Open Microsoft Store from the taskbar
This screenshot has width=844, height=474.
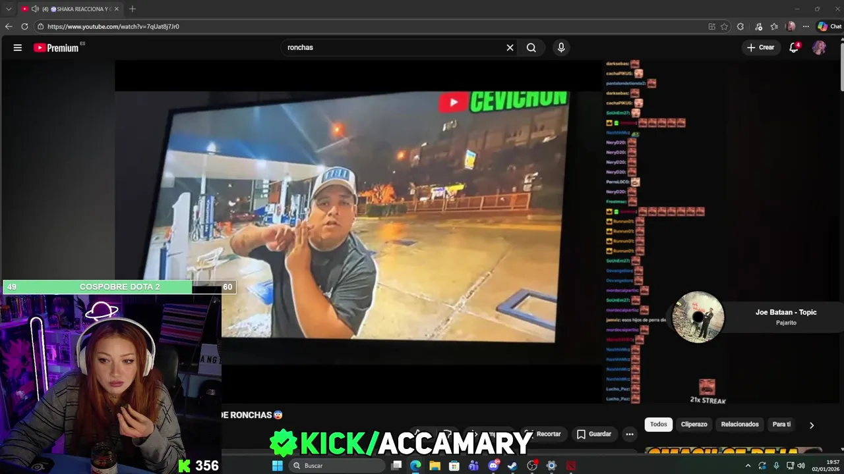[454, 465]
